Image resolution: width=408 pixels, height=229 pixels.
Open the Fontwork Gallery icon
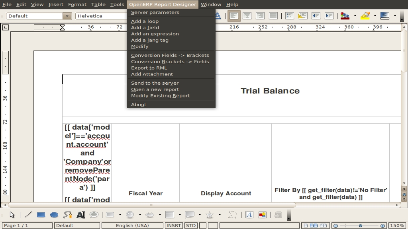(249, 215)
